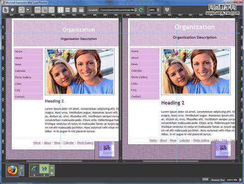Switch to vertical side-by-side layout

(60, 10)
